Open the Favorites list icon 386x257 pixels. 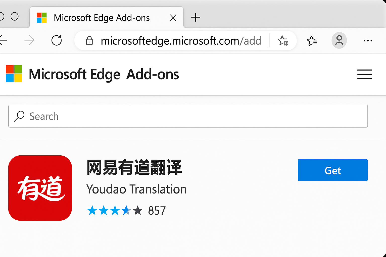tap(312, 41)
